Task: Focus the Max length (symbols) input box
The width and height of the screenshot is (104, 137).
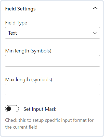Action: tap(53, 89)
